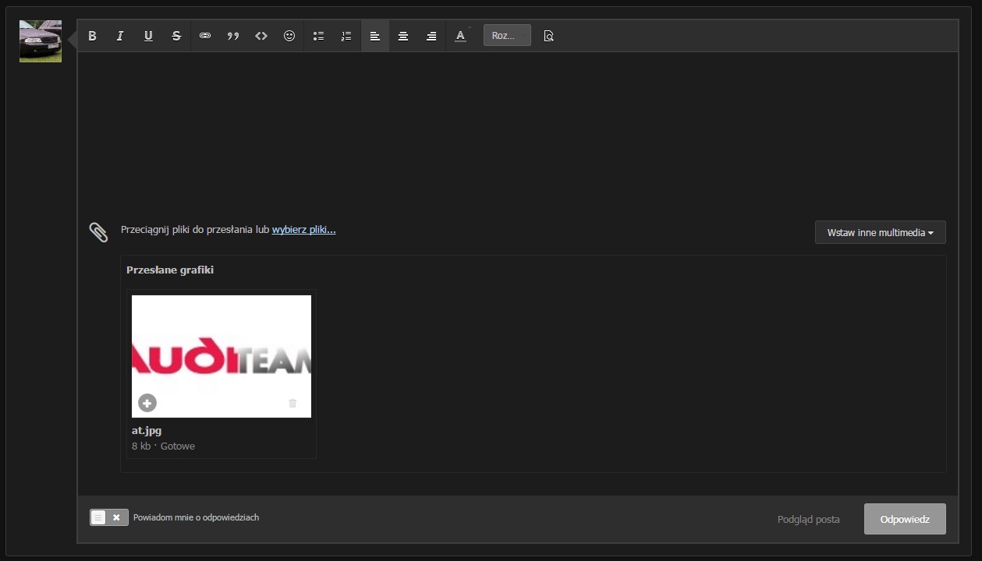Insert a hyperlink
Viewport: 982px width, 561px height.
205,36
